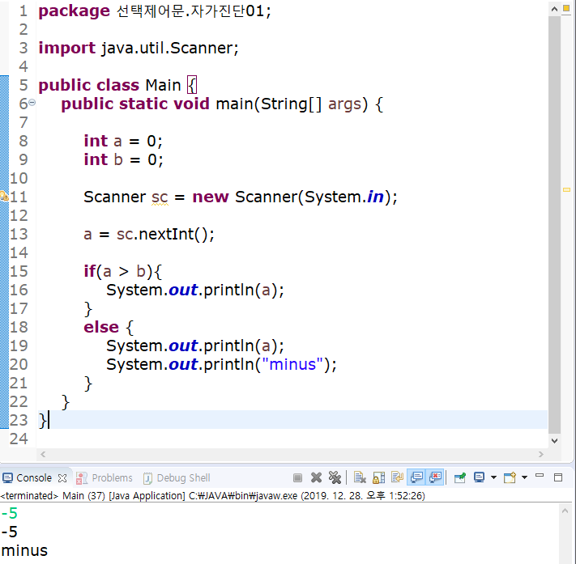The height and width of the screenshot is (564, 576).
Task: Click the Open Console icon
Action: click(x=510, y=477)
